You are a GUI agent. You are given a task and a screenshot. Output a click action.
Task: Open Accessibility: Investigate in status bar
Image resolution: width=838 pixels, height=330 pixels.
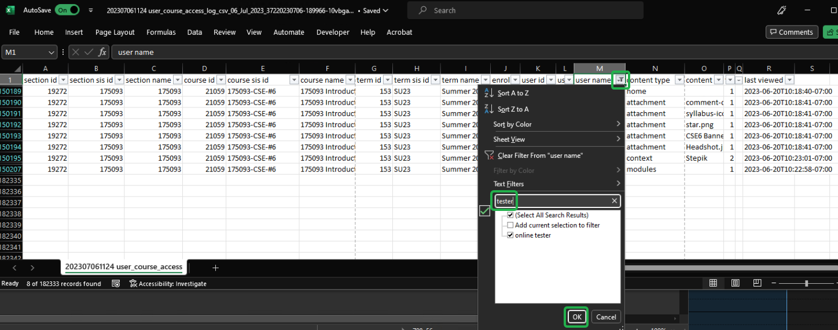(x=168, y=284)
